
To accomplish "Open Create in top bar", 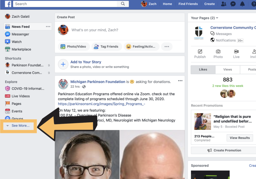I will (x=209, y=4).
